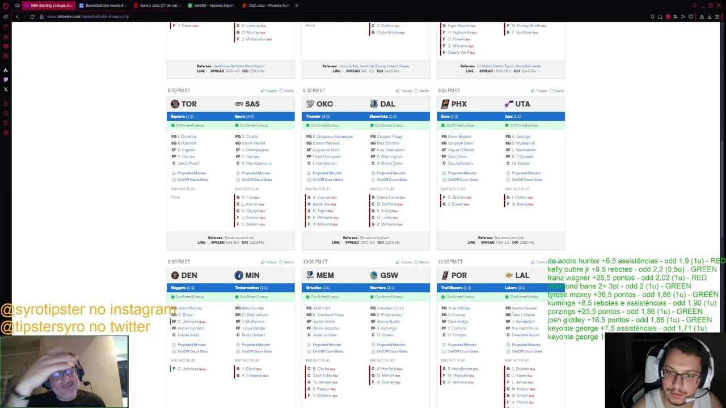Click the Dallas Mavericks logo
The height and width of the screenshot is (408, 726).
[x=374, y=104]
